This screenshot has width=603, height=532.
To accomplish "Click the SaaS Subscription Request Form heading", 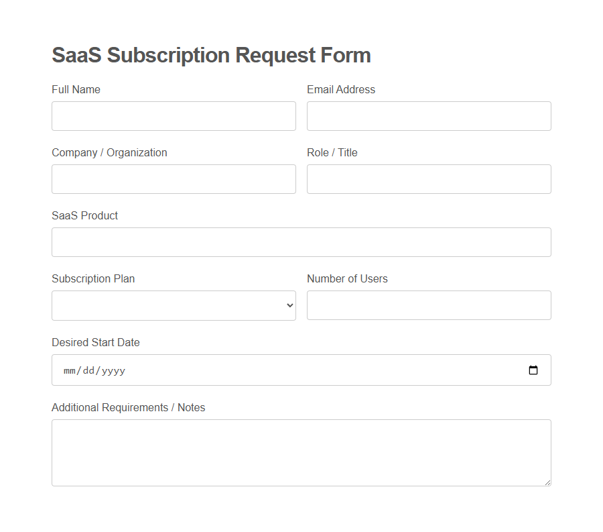I will [x=211, y=55].
